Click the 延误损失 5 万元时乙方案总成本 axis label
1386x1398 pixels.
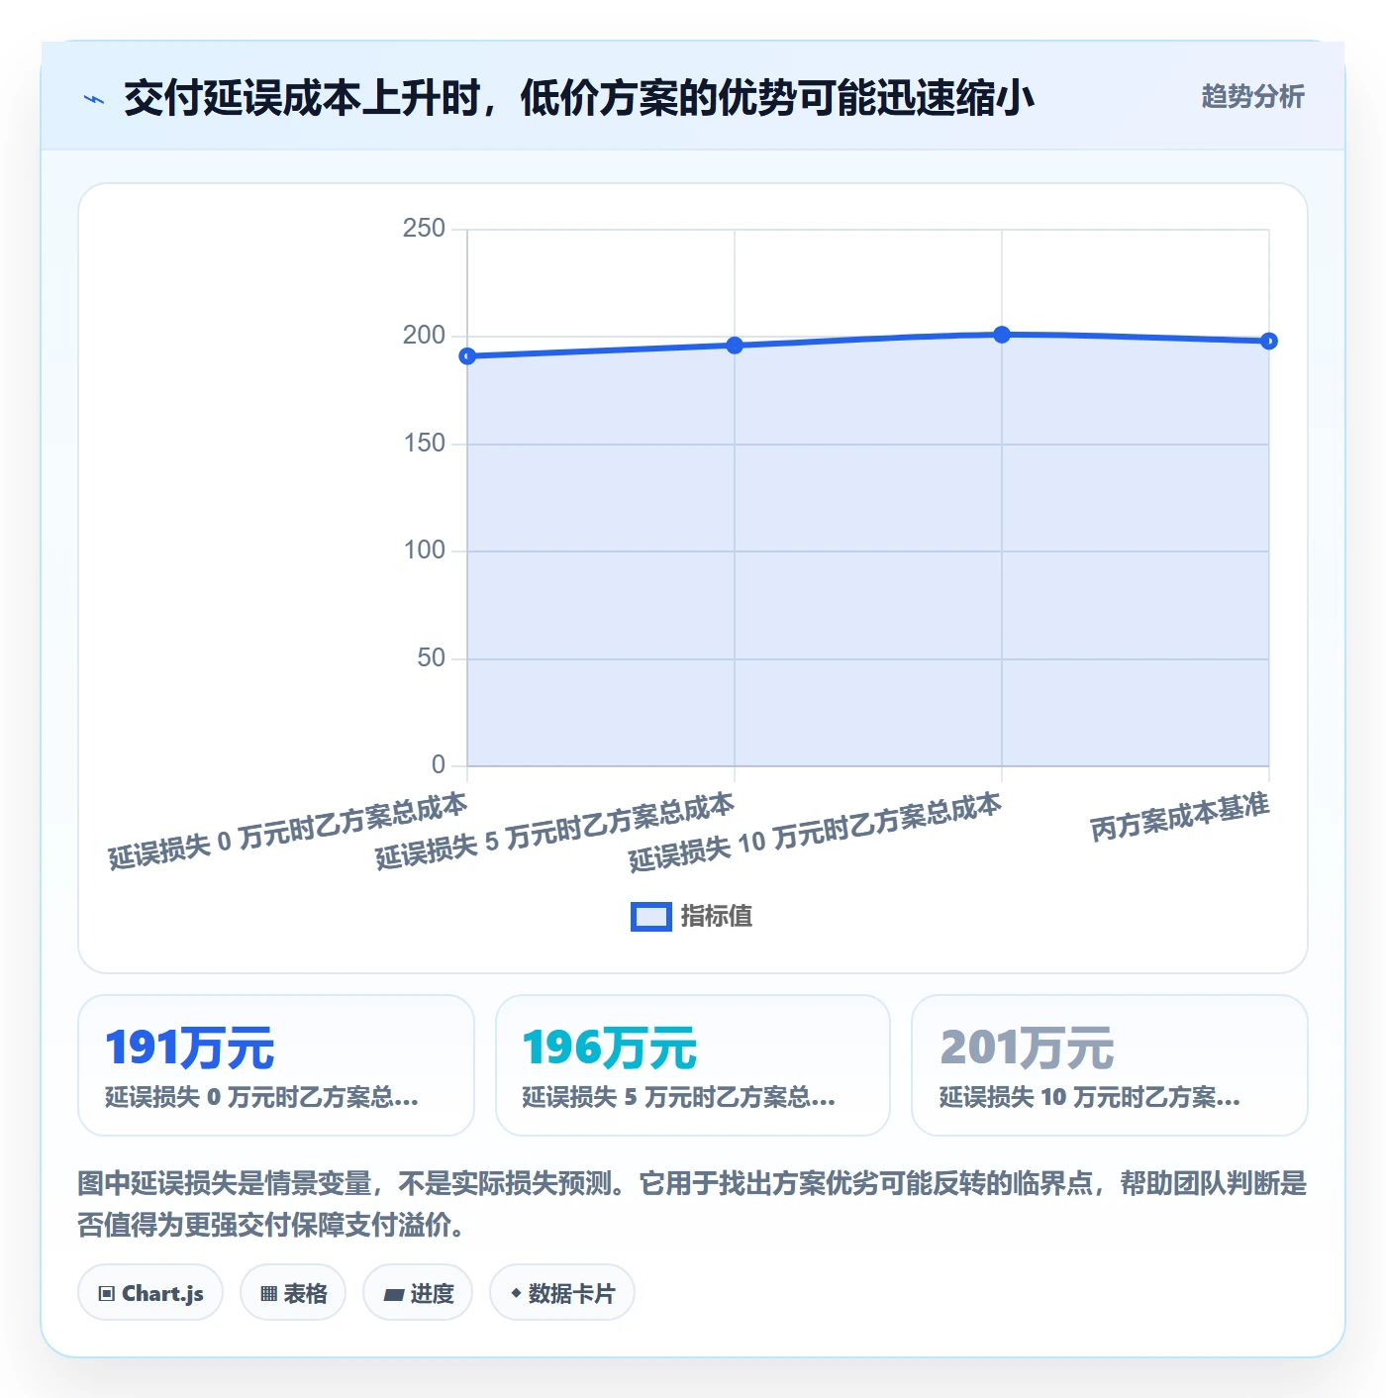(x=554, y=832)
